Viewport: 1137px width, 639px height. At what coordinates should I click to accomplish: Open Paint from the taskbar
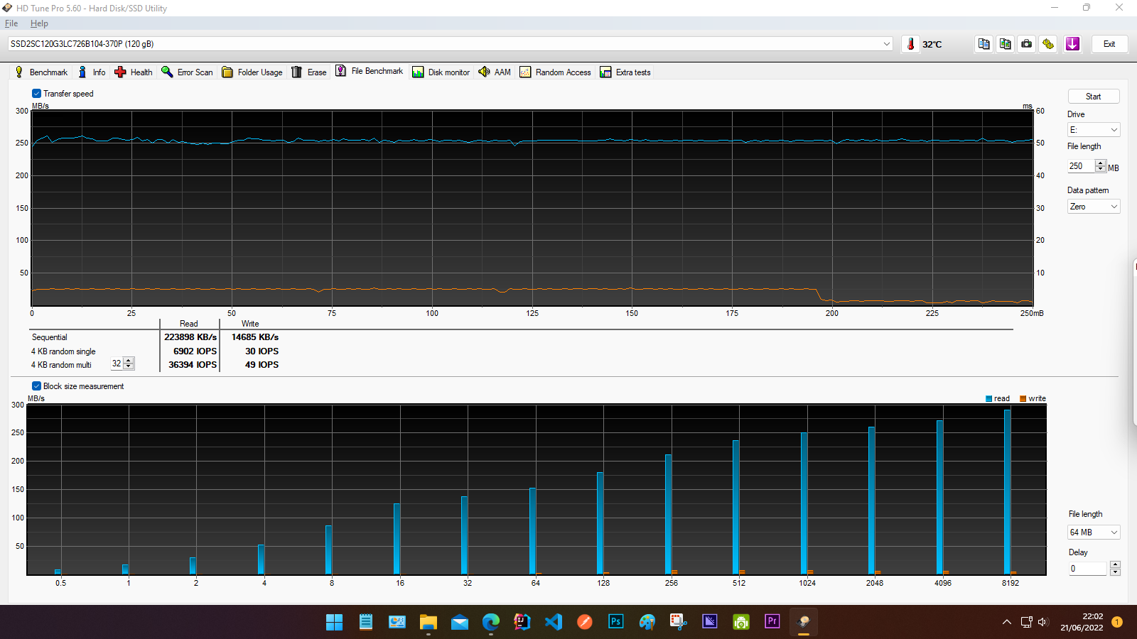click(647, 622)
